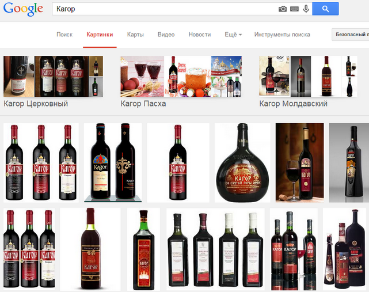Image resolution: width=369 pixels, height=292 pixels.
Task: Select the Картинки tab
Action: tap(100, 35)
